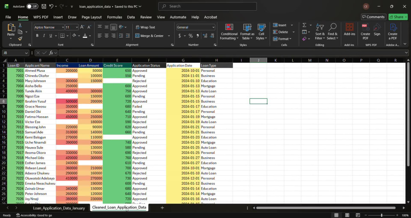Open Format as Table gallery

pos(247,32)
